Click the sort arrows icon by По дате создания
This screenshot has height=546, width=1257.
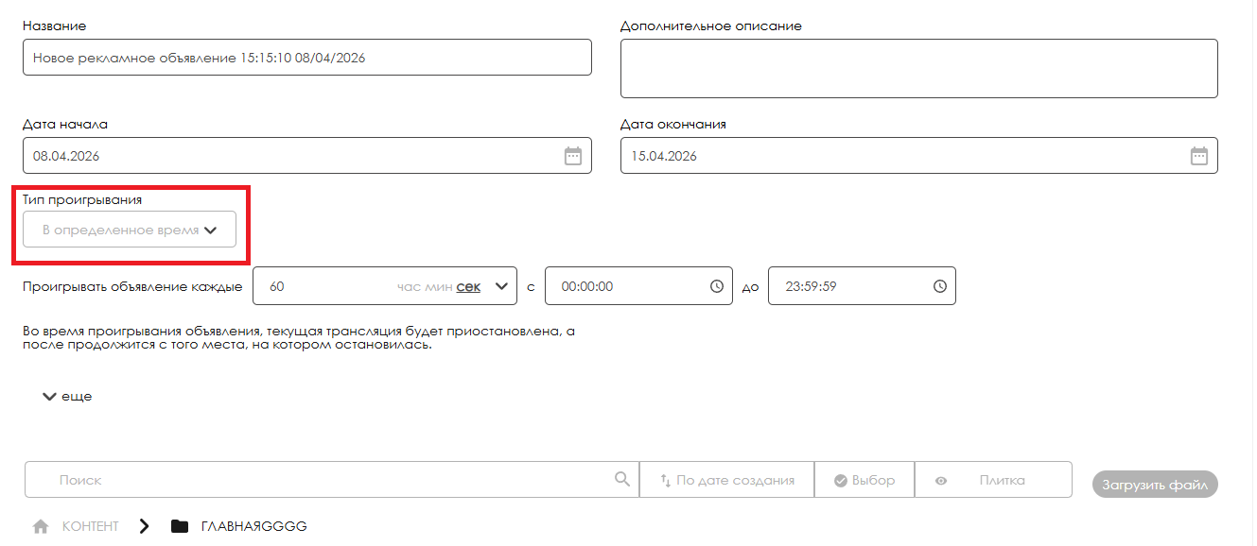[665, 480]
